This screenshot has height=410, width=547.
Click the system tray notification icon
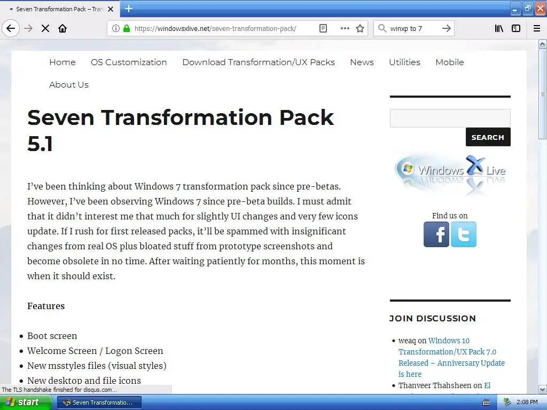coord(507,402)
